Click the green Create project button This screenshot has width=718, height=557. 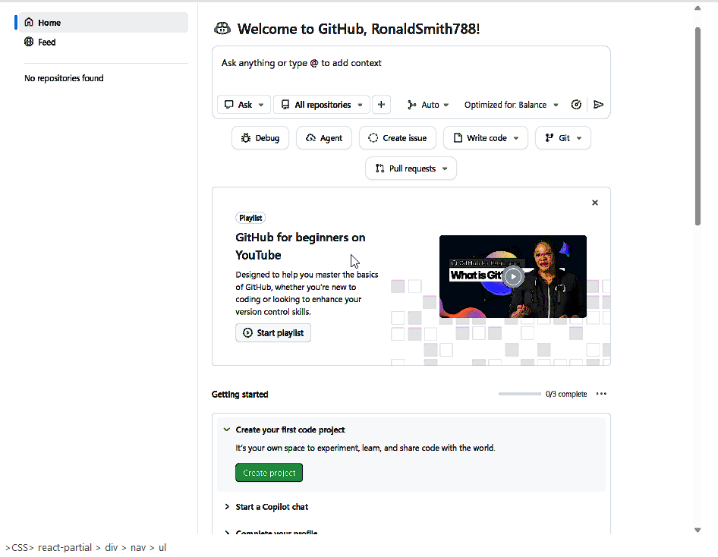pyautogui.click(x=269, y=473)
